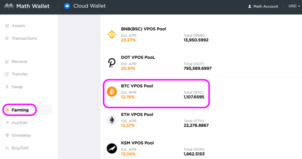
Task: Open Math Account user menu
Action: pyautogui.click(x=263, y=6)
